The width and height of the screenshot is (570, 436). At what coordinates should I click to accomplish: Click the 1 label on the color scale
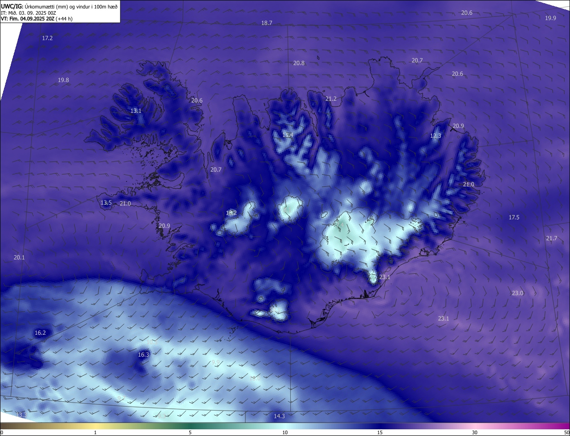[x=95, y=432]
